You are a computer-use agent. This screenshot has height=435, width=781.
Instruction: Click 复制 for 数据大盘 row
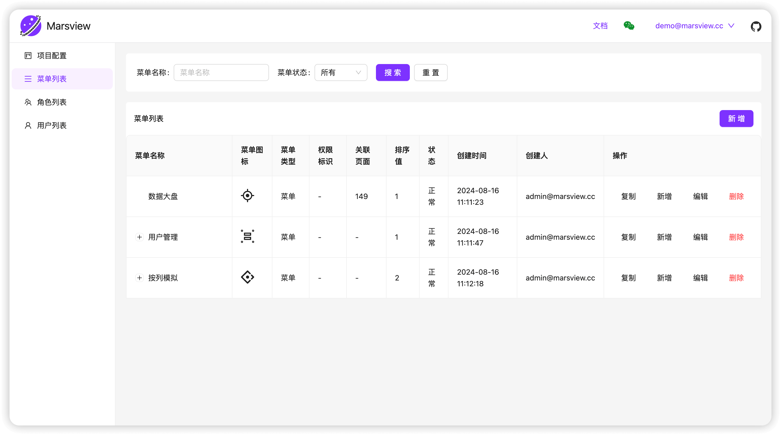pos(628,196)
